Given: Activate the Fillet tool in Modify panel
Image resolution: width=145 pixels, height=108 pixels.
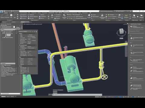Looking at the screenshot, I should point(42,16).
